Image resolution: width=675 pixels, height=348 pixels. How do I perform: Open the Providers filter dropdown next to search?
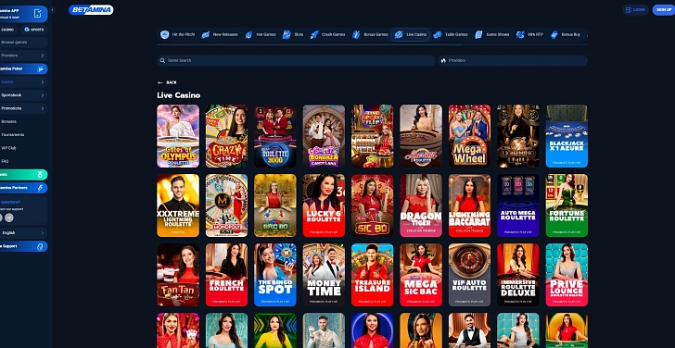513,60
